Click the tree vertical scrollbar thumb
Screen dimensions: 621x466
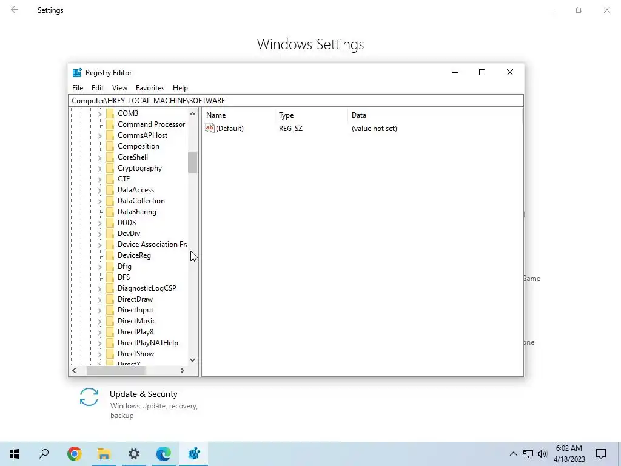pyautogui.click(x=192, y=163)
